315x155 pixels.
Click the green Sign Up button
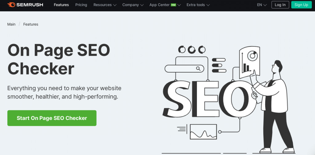pyautogui.click(x=301, y=5)
